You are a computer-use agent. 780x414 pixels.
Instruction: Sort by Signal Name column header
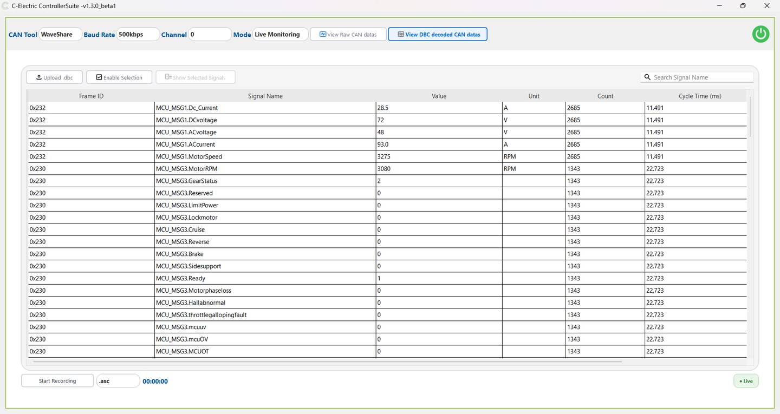pos(265,96)
